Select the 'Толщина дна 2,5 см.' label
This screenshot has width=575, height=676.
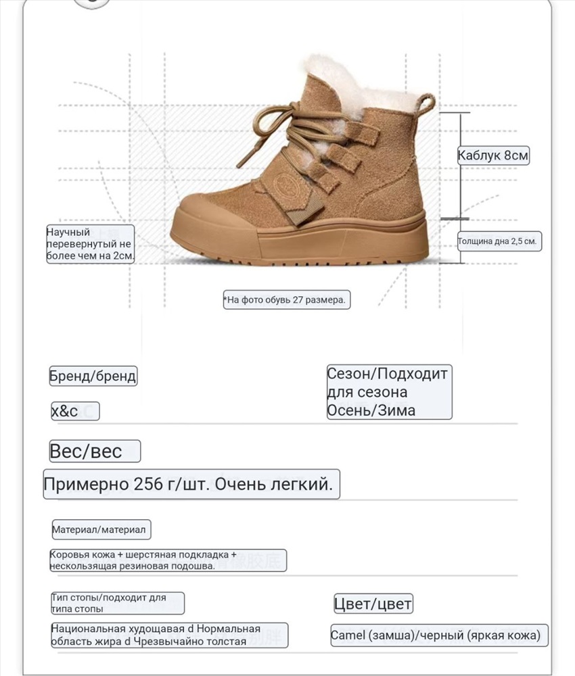pos(499,241)
